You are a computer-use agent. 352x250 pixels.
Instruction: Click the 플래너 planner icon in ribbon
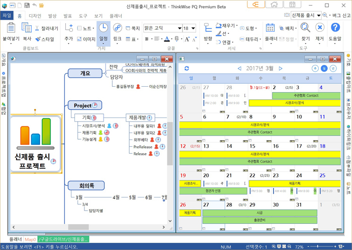271,29
